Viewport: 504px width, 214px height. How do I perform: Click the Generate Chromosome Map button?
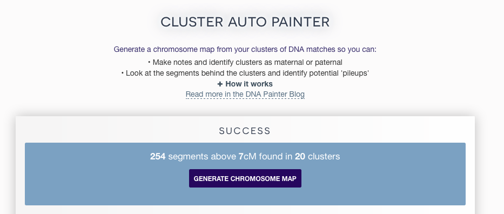[x=245, y=178]
